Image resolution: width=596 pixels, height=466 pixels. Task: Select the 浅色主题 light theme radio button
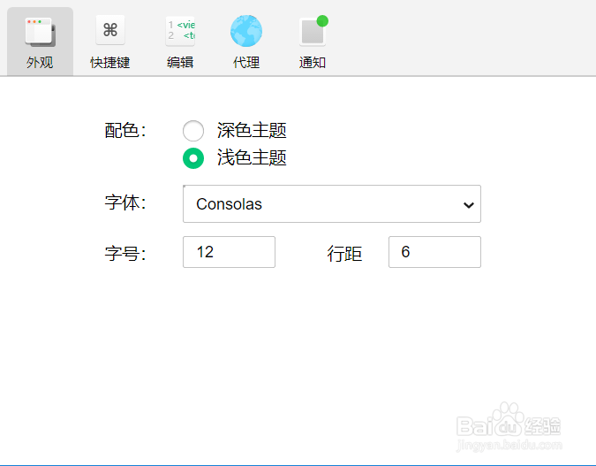click(193, 158)
